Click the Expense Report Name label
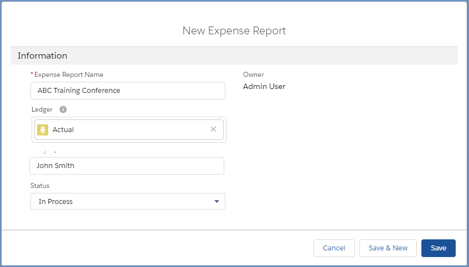469x267 pixels. 69,75
